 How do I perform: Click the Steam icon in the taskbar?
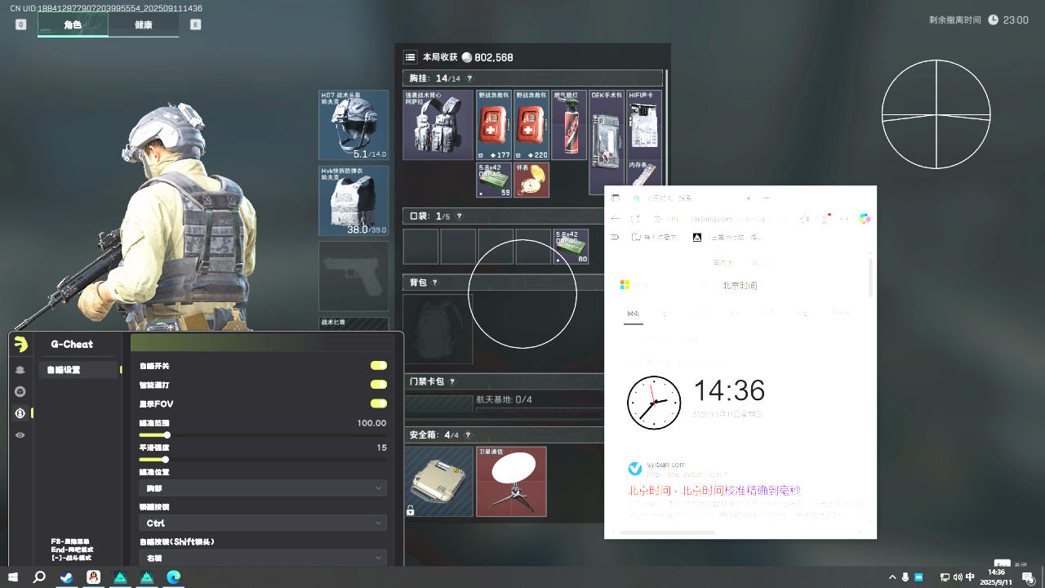[x=66, y=577]
